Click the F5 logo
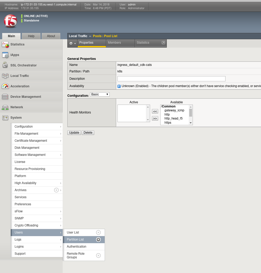The width and height of the screenshot is (261, 273). tap(10, 21)
